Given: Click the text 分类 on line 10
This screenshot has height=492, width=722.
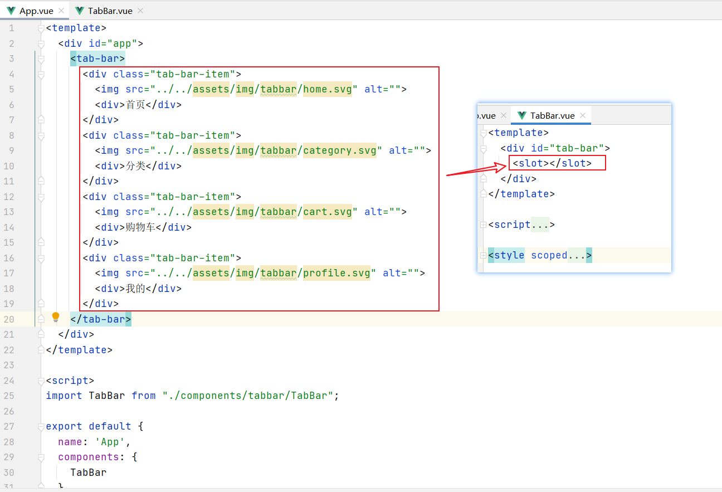Looking at the screenshot, I should [135, 166].
